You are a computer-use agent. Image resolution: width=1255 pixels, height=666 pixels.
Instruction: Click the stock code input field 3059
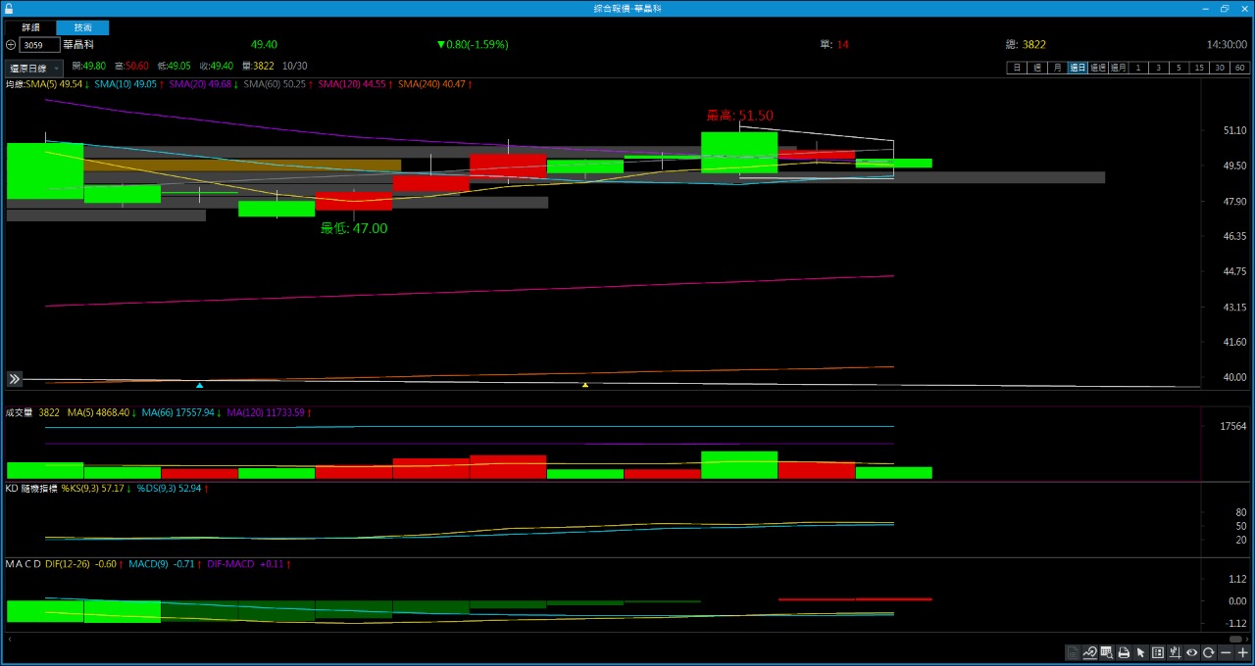pos(39,45)
